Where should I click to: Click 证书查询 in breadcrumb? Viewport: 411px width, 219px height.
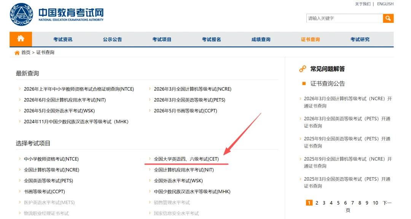pos(45,52)
